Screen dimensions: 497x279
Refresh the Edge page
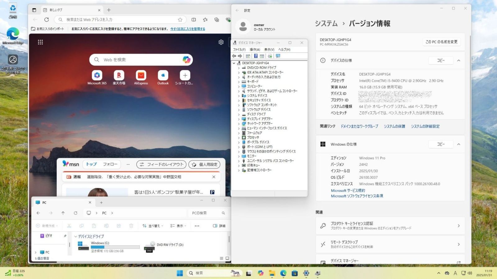47,20
